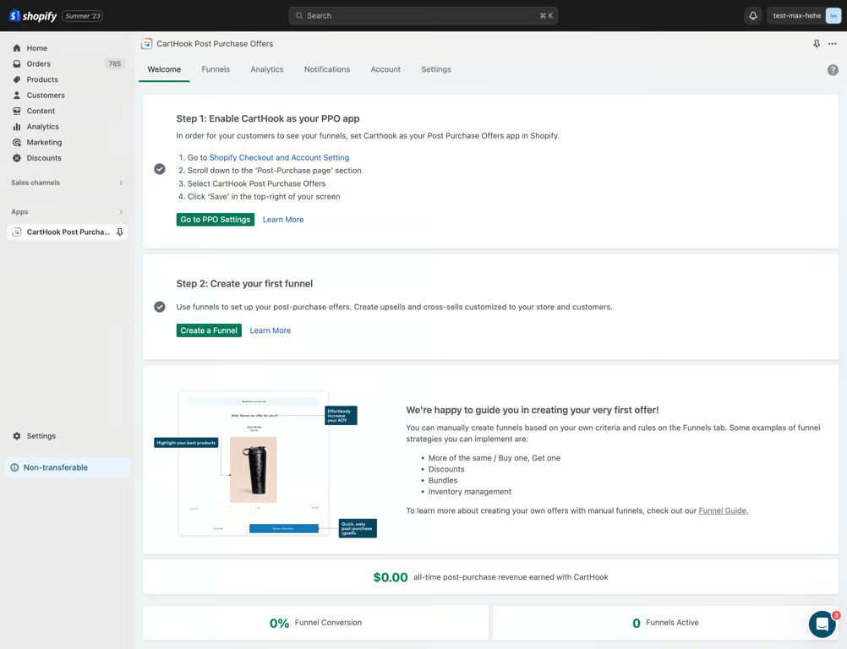Click the Non-transferable info icon

click(x=14, y=467)
